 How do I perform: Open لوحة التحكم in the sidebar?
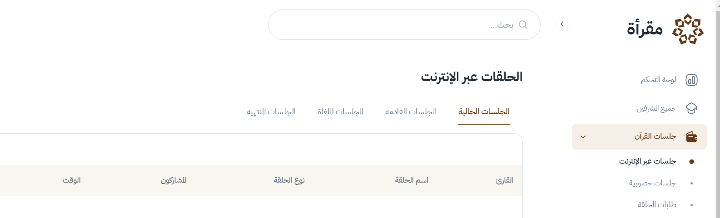658,80
